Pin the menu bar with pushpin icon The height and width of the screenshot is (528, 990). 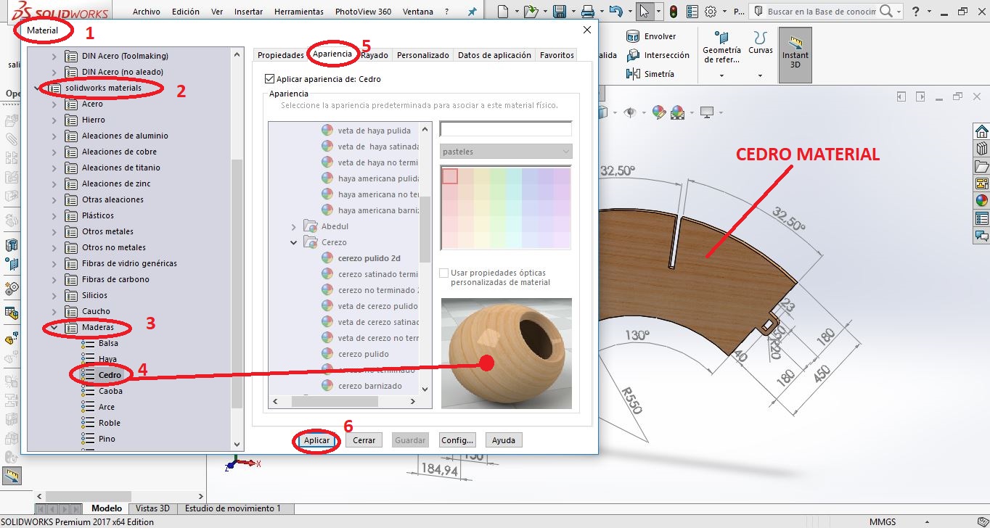(x=473, y=12)
